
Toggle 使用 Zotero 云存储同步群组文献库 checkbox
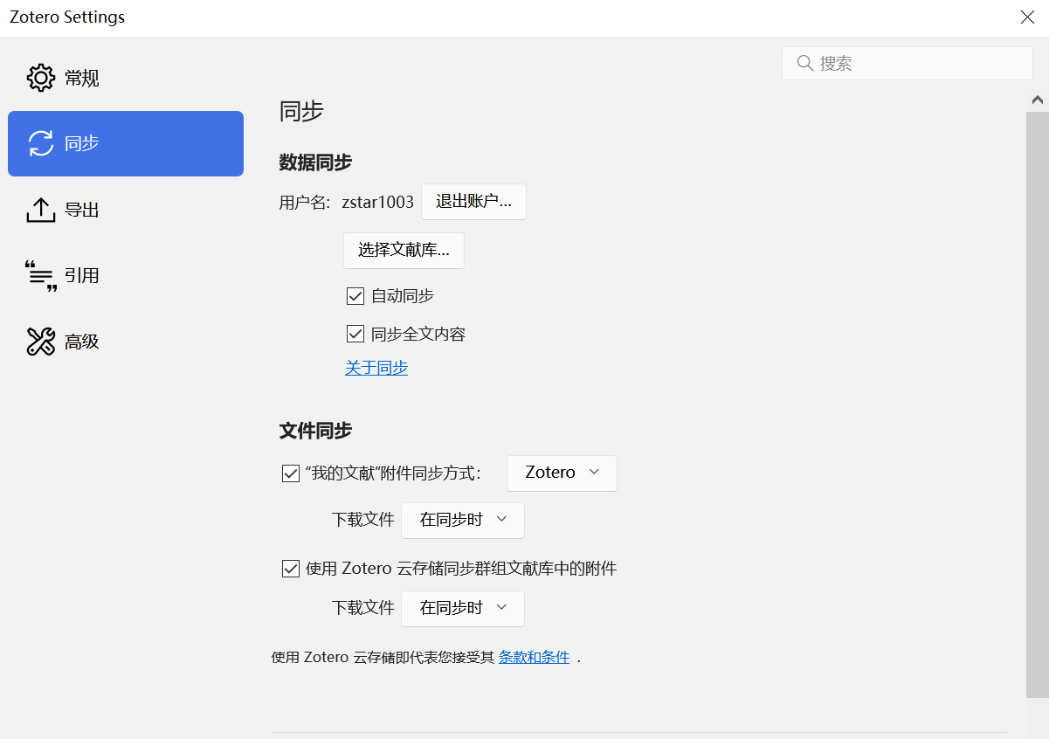coord(291,569)
